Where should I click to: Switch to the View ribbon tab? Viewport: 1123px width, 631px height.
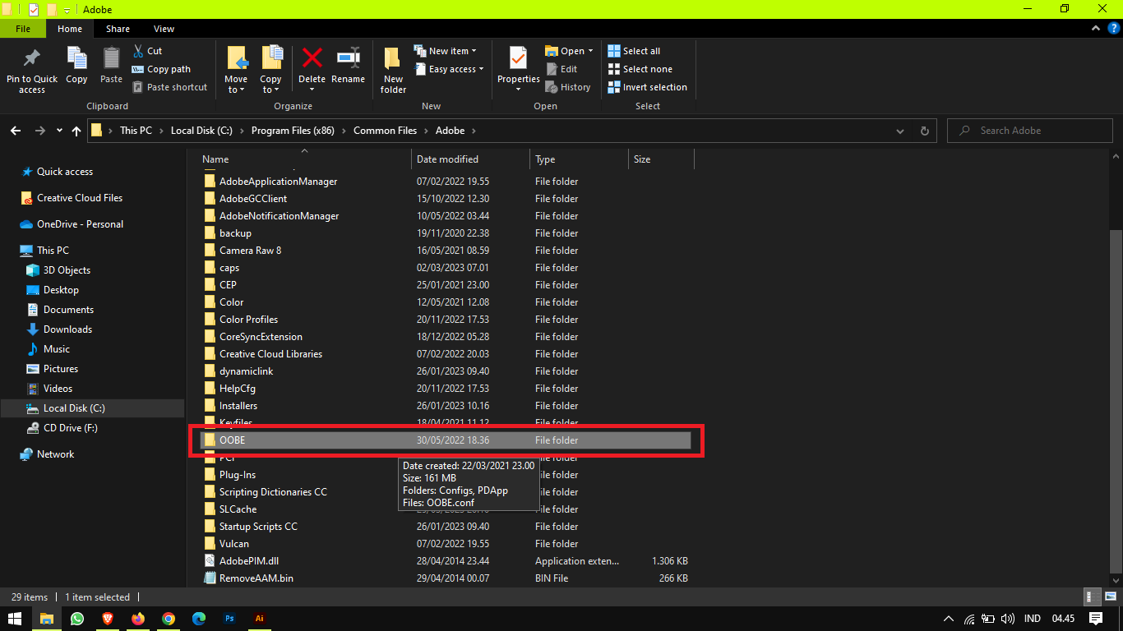(x=164, y=29)
